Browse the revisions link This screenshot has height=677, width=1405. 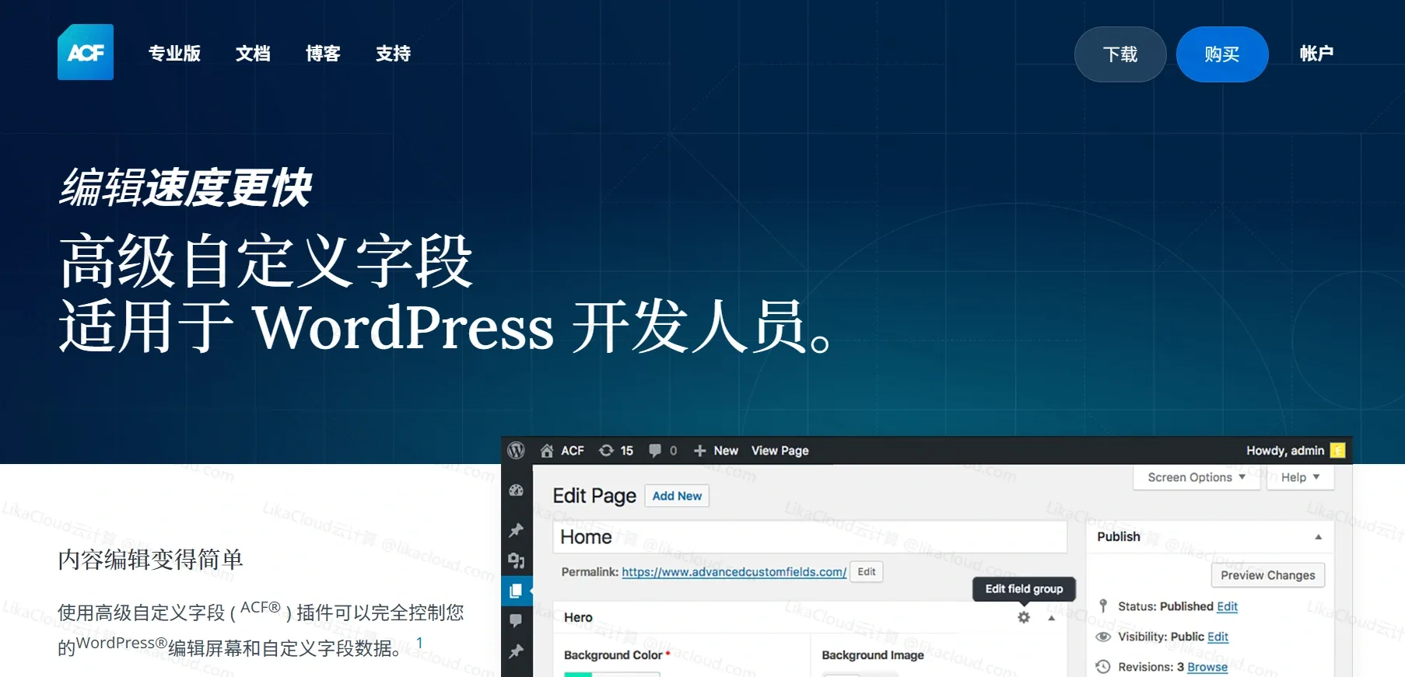(x=1207, y=667)
